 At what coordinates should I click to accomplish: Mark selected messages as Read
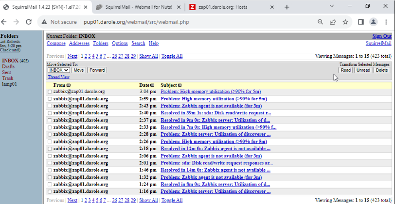345,70
